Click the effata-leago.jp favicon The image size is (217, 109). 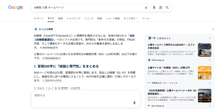[x=149, y=60]
